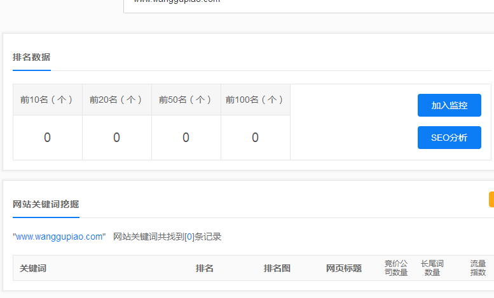Click the 前100名（个） header cell
The image size is (494, 298).
click(256, 100)
